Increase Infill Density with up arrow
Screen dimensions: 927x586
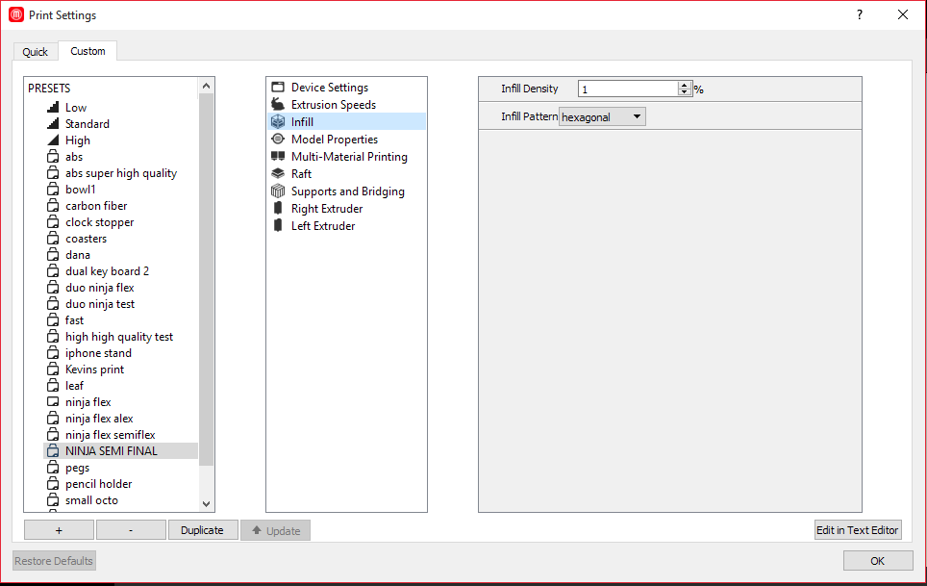click(685, 85)
